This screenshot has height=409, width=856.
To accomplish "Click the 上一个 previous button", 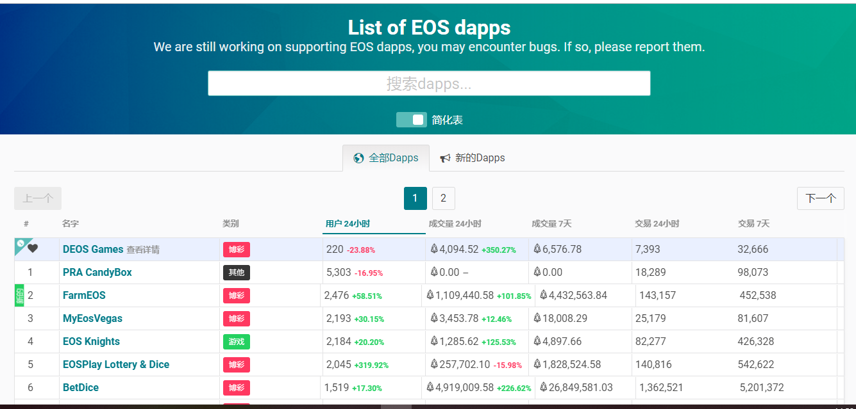I will [38, 198].
